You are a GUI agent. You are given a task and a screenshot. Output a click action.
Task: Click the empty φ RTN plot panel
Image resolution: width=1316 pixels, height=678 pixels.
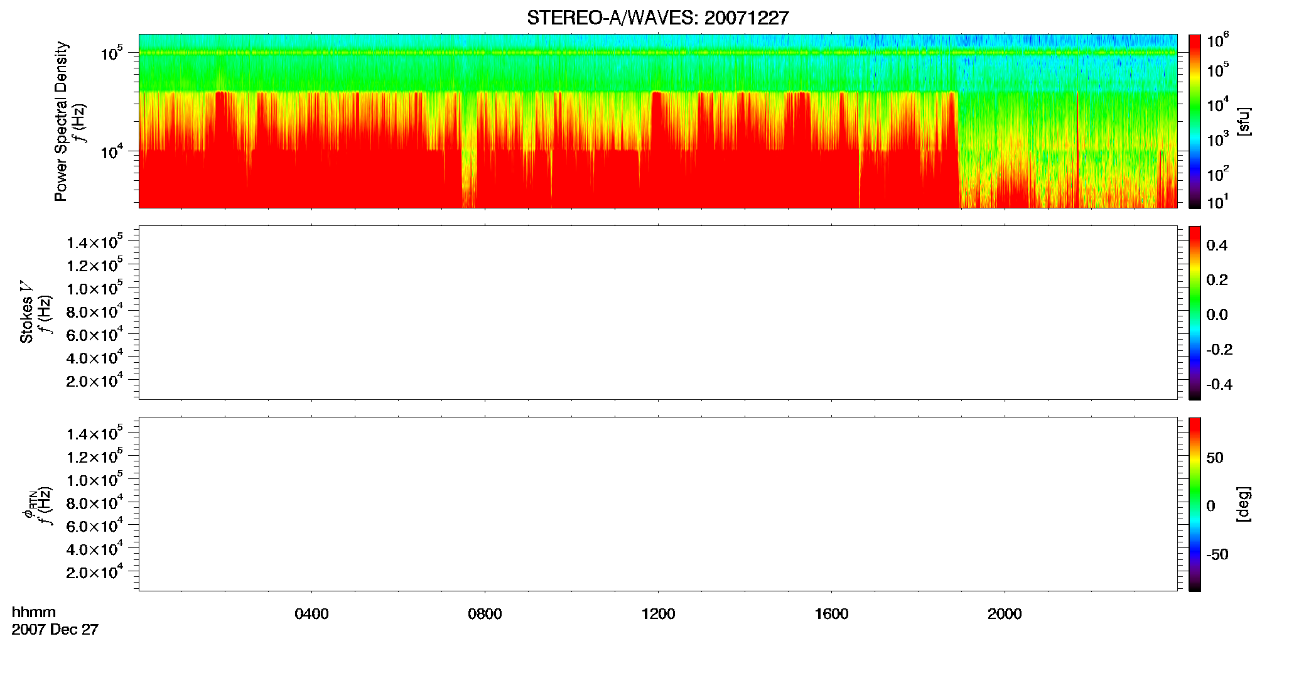(657, 504)
